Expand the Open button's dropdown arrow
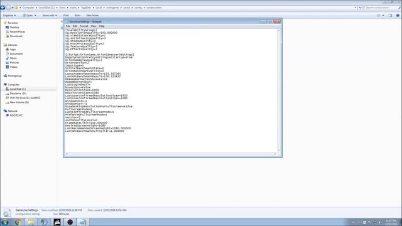The image size is (402, 226). pos(35,15)
